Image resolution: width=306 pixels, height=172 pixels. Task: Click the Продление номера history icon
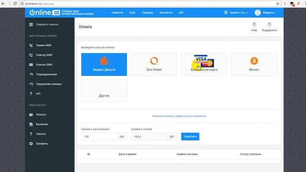click(31, 84)
